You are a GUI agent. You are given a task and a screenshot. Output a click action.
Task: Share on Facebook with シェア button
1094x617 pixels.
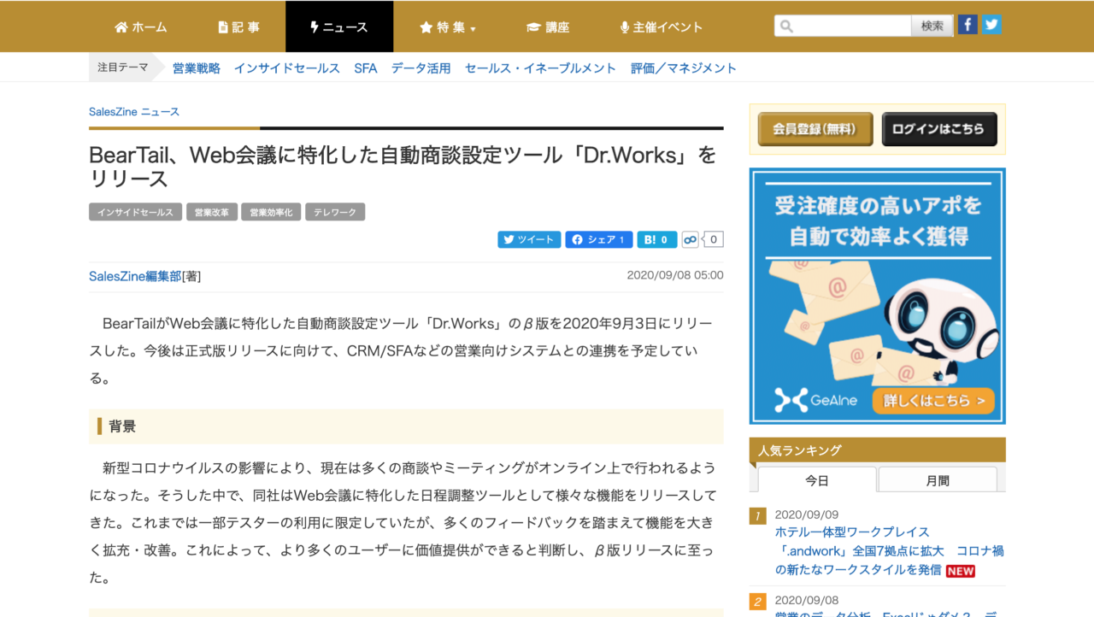(599, 240)
